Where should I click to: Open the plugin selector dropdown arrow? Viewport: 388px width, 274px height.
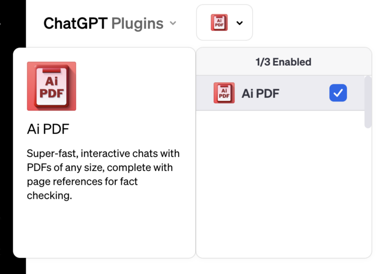239,23
